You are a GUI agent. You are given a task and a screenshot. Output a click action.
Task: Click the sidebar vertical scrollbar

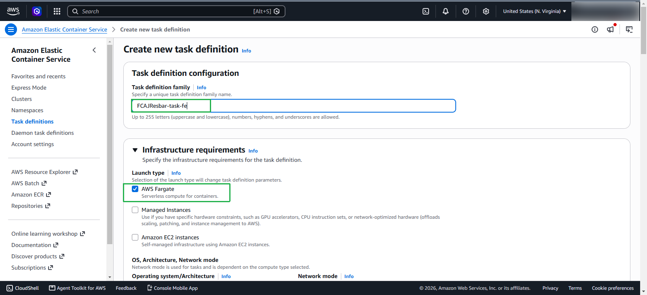(x=110, y=144)
